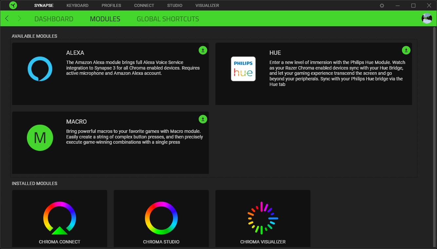Screen dimensions: 437x249
Task: Go back with the left arrow
Action: pyautogui.click(x=7, y=19)
